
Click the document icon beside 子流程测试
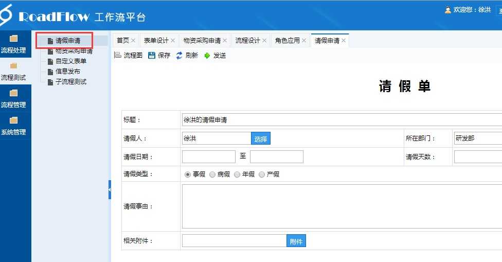[50, 82]
